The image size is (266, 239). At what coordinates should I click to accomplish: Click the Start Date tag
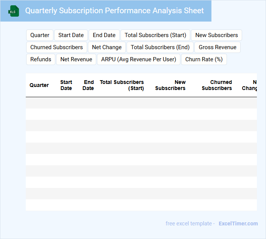coord(71,35)
